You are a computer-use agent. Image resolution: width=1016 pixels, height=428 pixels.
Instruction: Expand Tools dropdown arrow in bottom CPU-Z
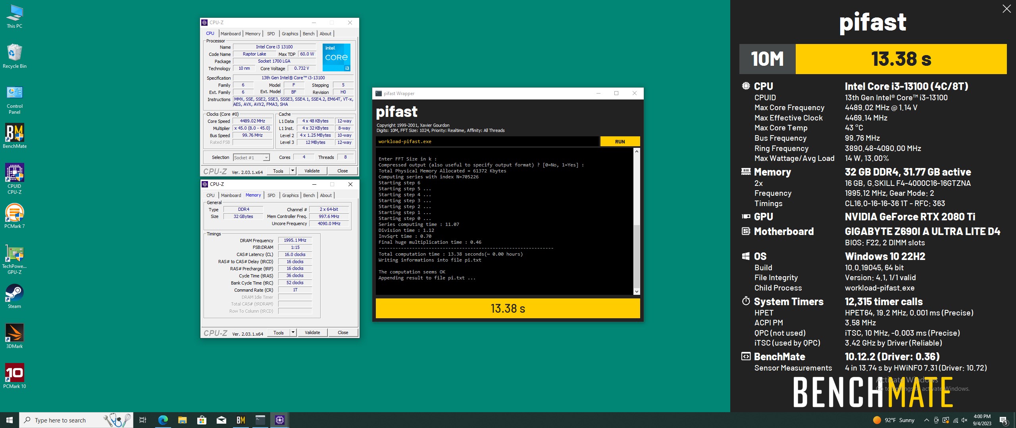coord(293,332)
